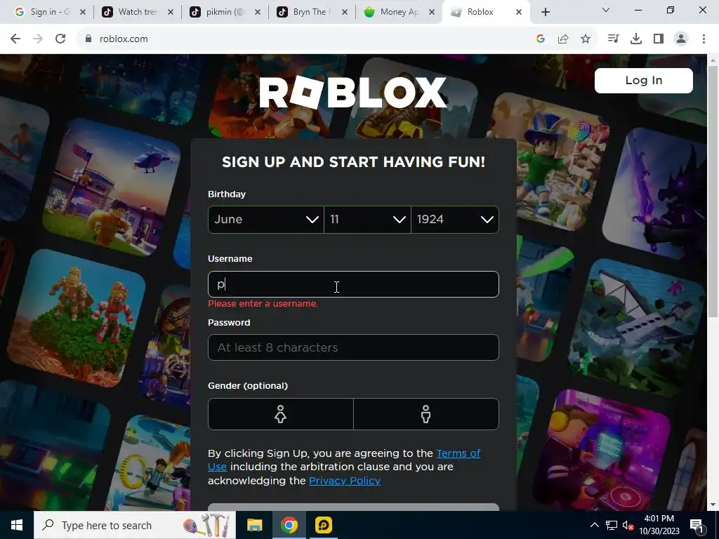Click the browser back arrow
This screenshot has height=539, width=719.
(x=15, y=39)
